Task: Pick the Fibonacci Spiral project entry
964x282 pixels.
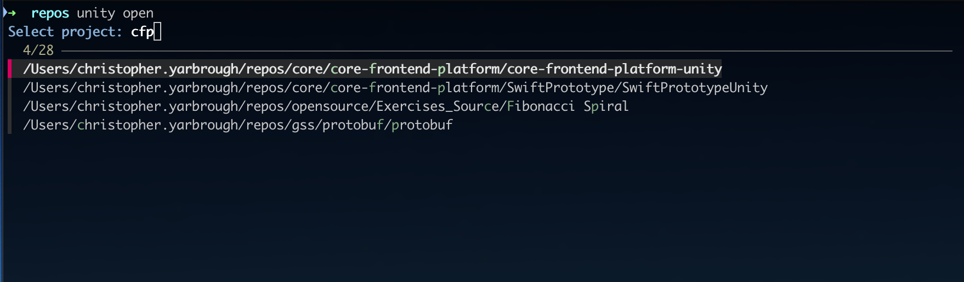Action: [326, 106]
